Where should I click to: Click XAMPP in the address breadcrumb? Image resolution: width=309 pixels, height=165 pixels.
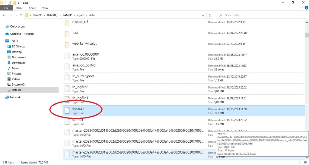pyautogui.click(x=67, y=15)
